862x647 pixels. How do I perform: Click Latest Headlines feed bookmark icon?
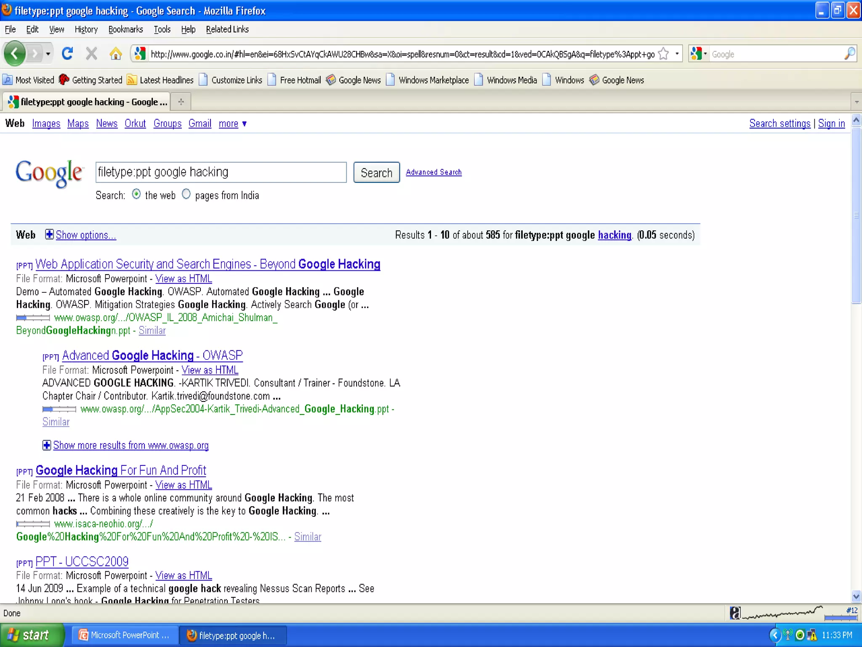(x=132, y=80)
